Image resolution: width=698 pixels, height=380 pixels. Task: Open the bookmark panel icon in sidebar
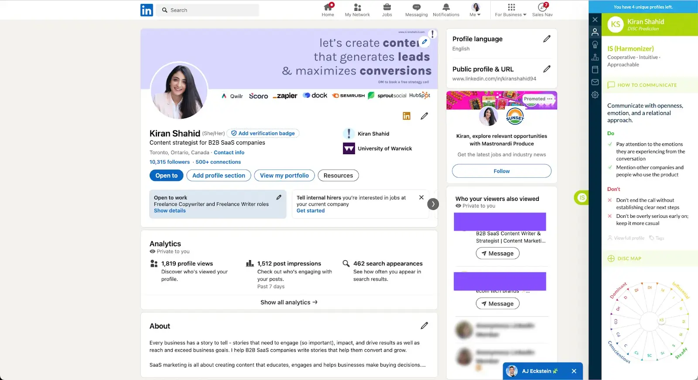pyautogui.click(x=595, y=69)
